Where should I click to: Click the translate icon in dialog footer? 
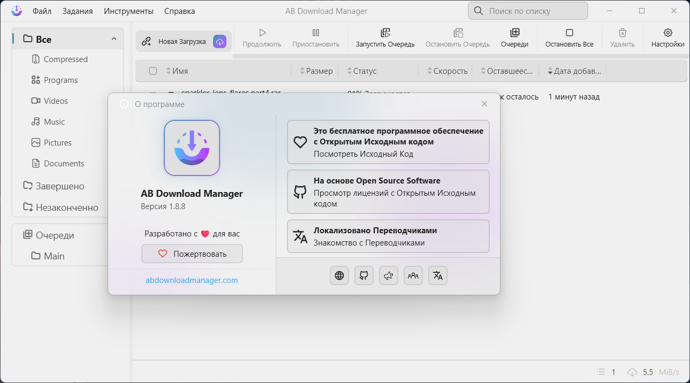438,275
